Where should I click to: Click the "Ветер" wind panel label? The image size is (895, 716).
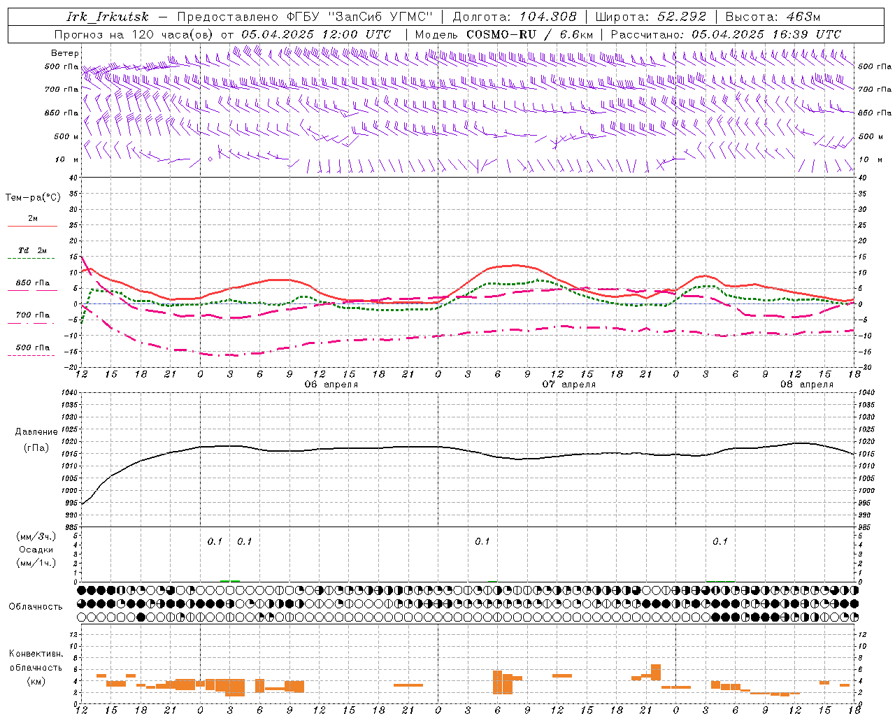(x=64, y=53)
